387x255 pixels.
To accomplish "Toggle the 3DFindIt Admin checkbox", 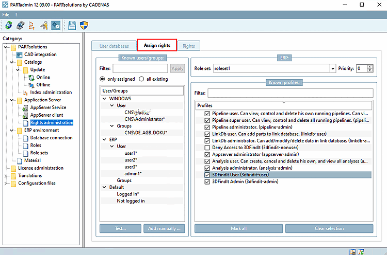I will tap(207, 181).
